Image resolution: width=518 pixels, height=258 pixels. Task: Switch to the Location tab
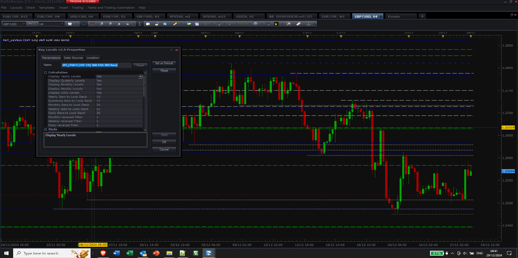tap(93, 58)
